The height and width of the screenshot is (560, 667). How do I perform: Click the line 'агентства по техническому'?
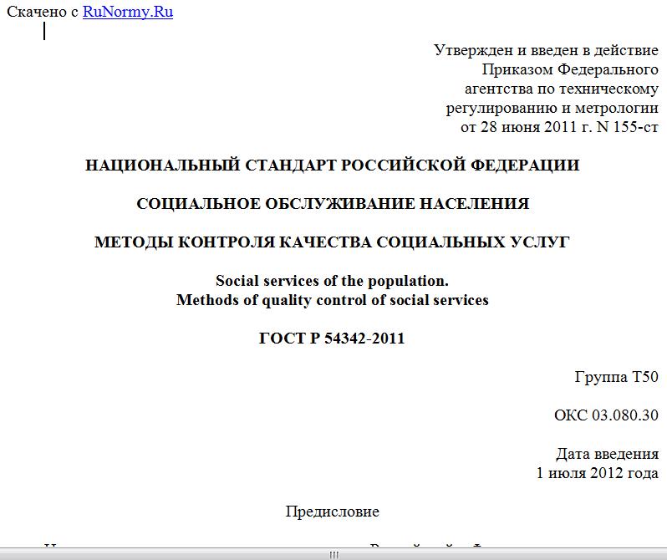point(562,89)
